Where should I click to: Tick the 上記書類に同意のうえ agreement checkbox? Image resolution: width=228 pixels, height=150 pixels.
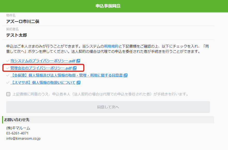click(x=8, y=94)
